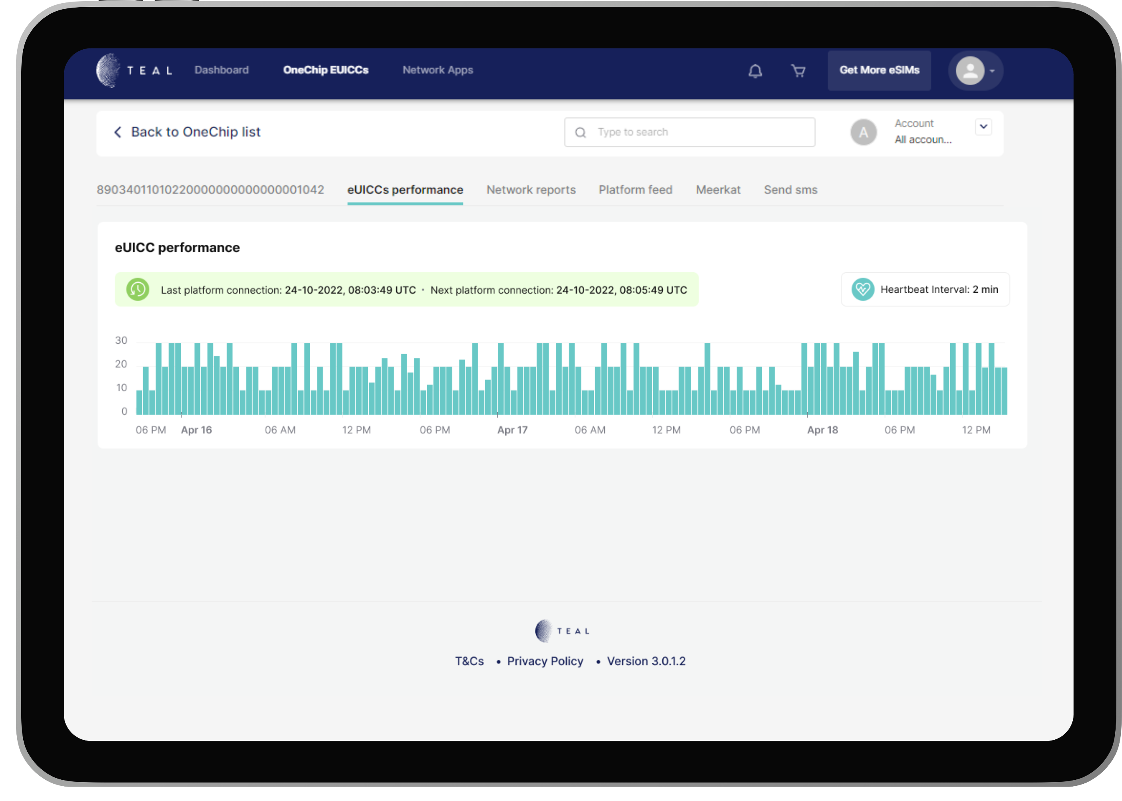Click the footer TEAL logo
Viewport: 1122px width, 801px height.
pyautogui.click(x=562, y=631)
